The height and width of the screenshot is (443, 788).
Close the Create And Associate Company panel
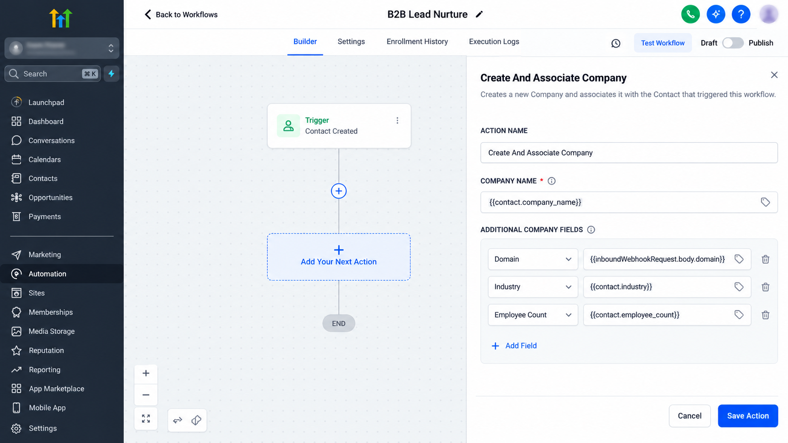coord(774,75)
